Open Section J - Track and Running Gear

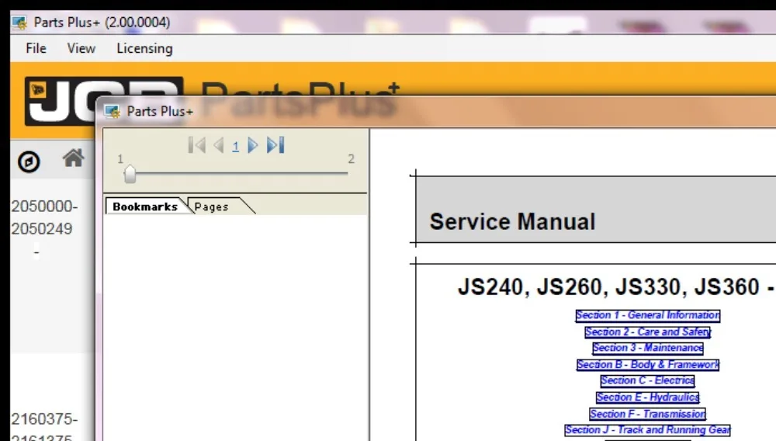648,430
